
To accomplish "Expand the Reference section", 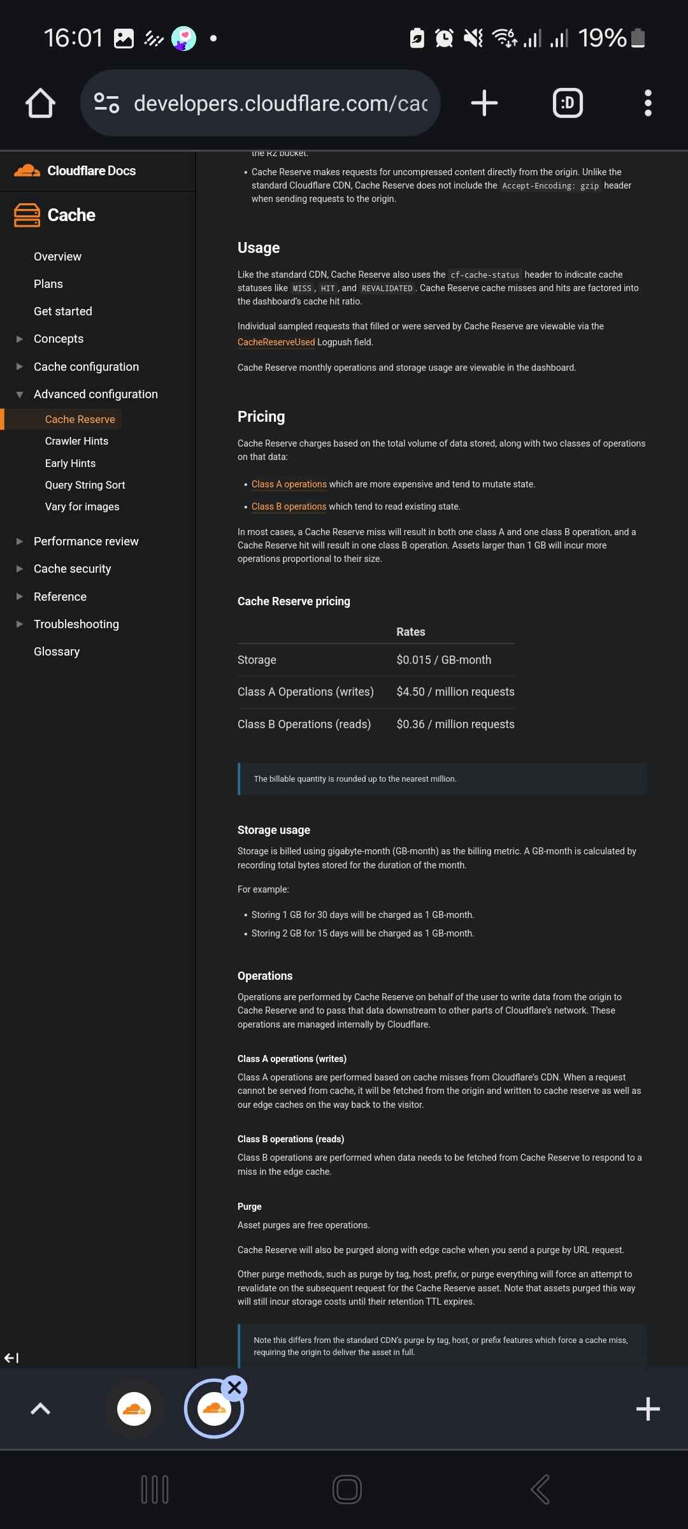I will click(20, 596).
